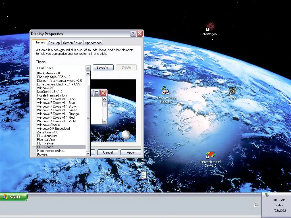This screenshot has width=291, height=218.
Task: Choose Windows 7 Colors v1.1 Red
Action: click(61, 118)
